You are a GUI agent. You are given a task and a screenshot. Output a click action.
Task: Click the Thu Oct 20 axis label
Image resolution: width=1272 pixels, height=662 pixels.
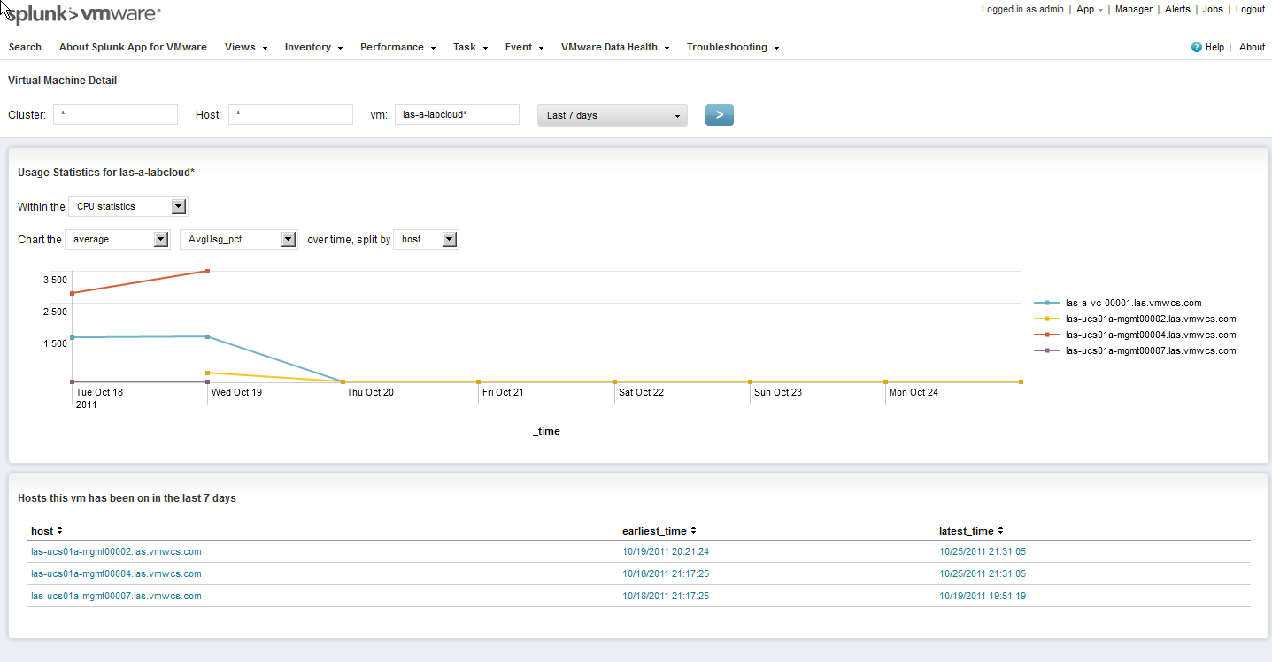click(x=370, y=392)
